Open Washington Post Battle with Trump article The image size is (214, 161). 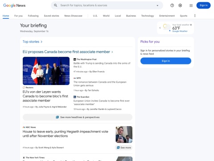[x=102, y=65]
